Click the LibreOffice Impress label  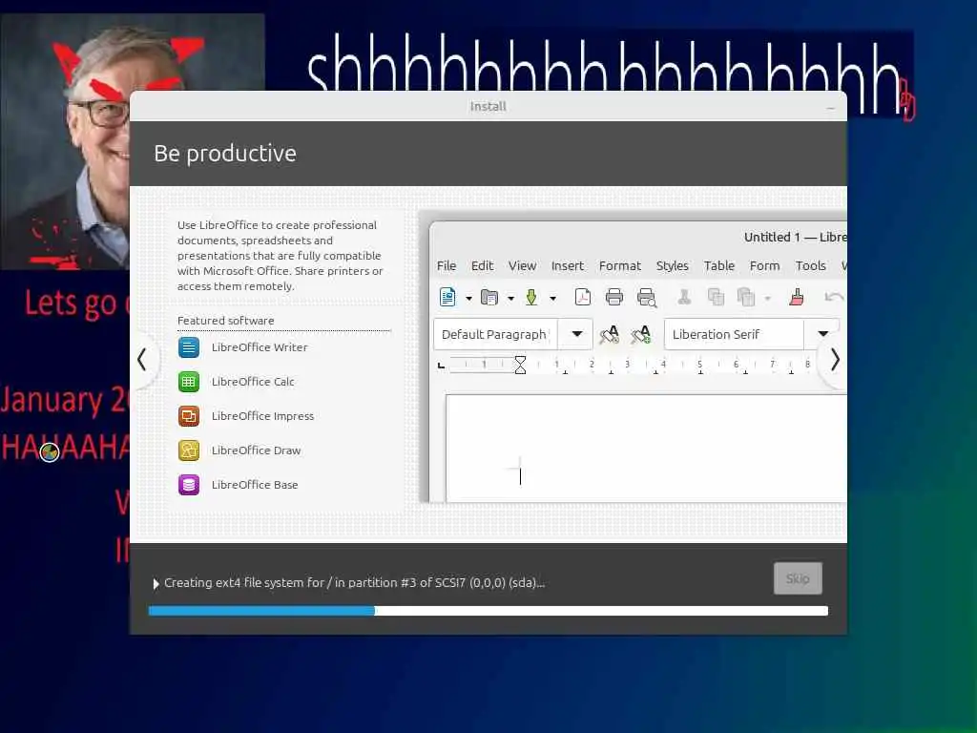click(x=262, y=416)
